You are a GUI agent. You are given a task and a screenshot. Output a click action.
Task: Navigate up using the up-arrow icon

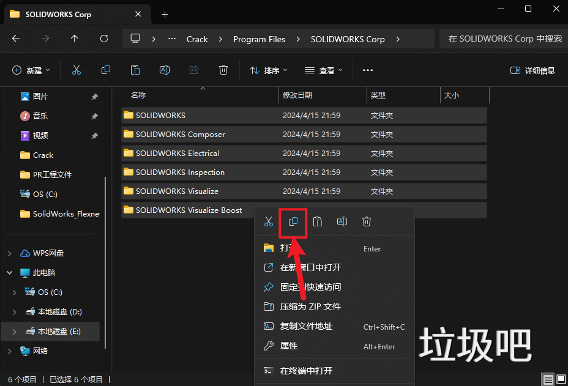point(74,39)
